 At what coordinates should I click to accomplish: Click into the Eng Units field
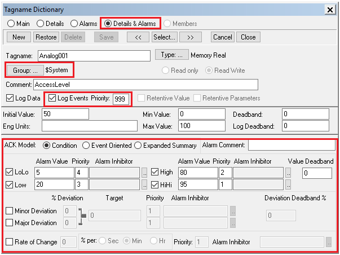tap(90, 126)
